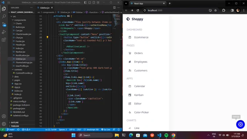Viewport: 247px width, 139px height.
Task: Open tailwind.config.js file
Action: coord(21,115)
